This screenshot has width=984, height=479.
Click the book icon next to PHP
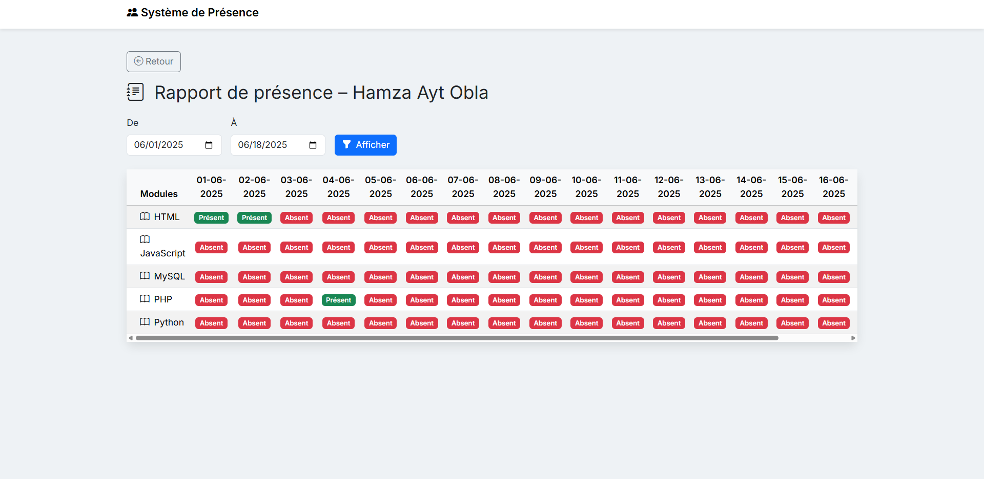145,299
